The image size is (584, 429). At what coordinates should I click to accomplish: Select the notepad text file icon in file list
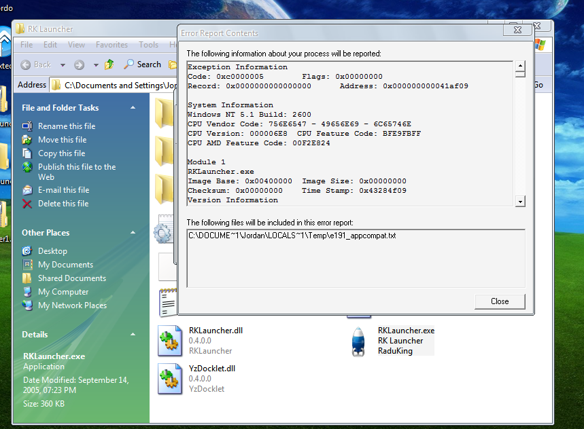point(168,303)
